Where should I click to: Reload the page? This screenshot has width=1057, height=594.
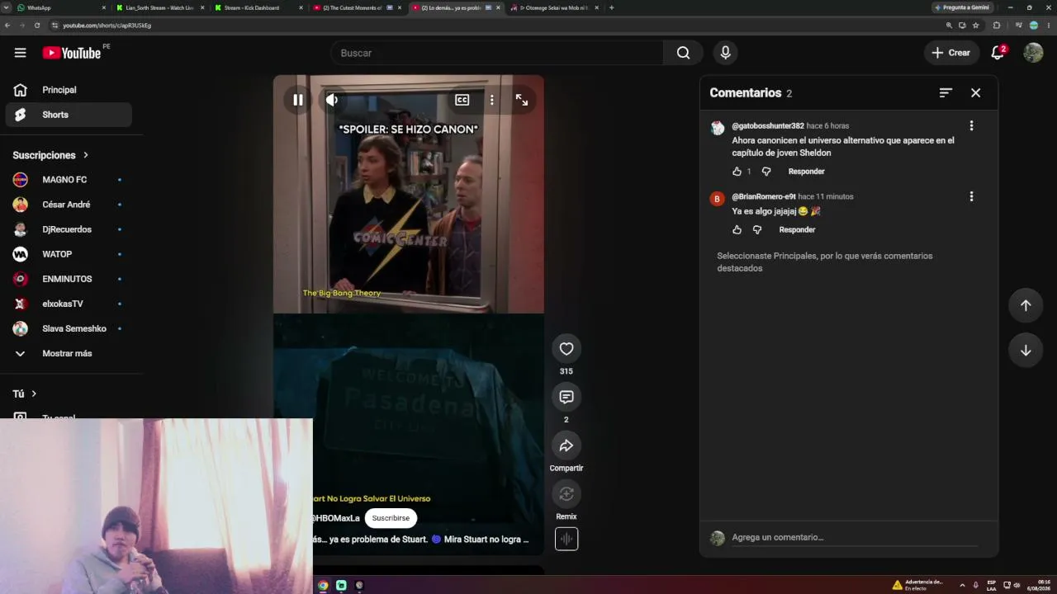coord(37,26)
